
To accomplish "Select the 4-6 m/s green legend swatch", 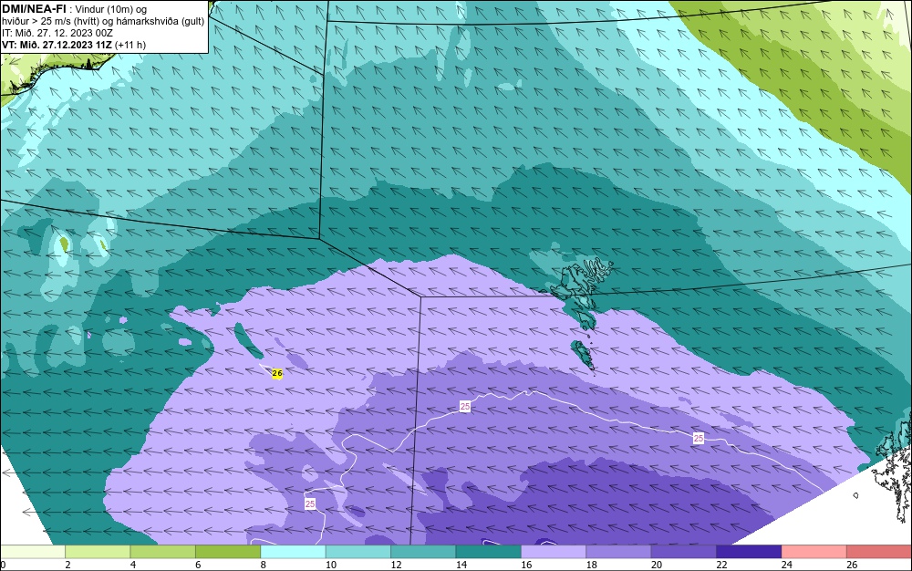I will [163, 552].
